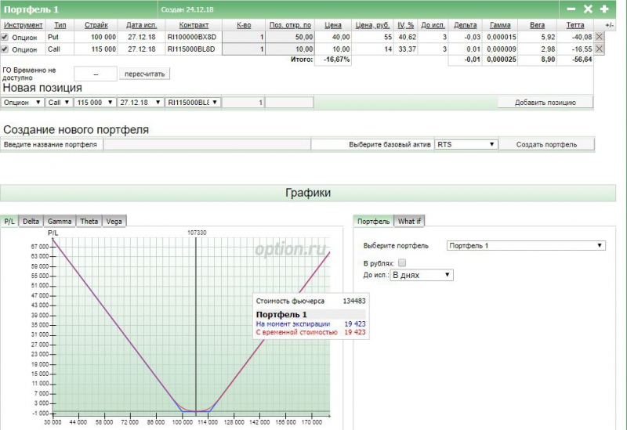The height and width of the screenshot is (430, 627).
Task: Click the 107330 futures price marker line
Action: click(x=196, y=327)
